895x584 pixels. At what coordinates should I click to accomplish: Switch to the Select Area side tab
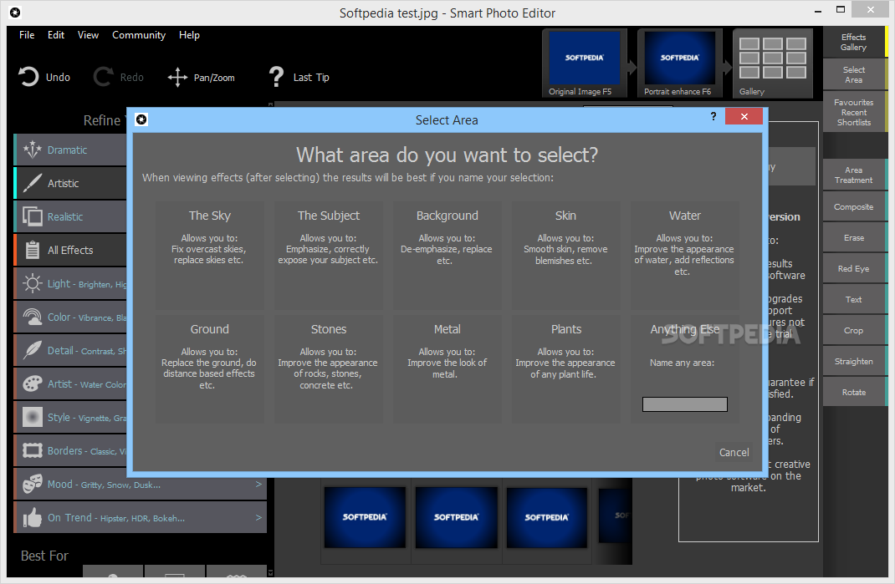(854, 74)
